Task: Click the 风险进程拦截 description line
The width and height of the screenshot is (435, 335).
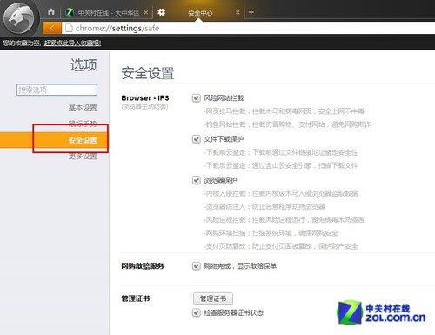Action: [x=284, y=220]
